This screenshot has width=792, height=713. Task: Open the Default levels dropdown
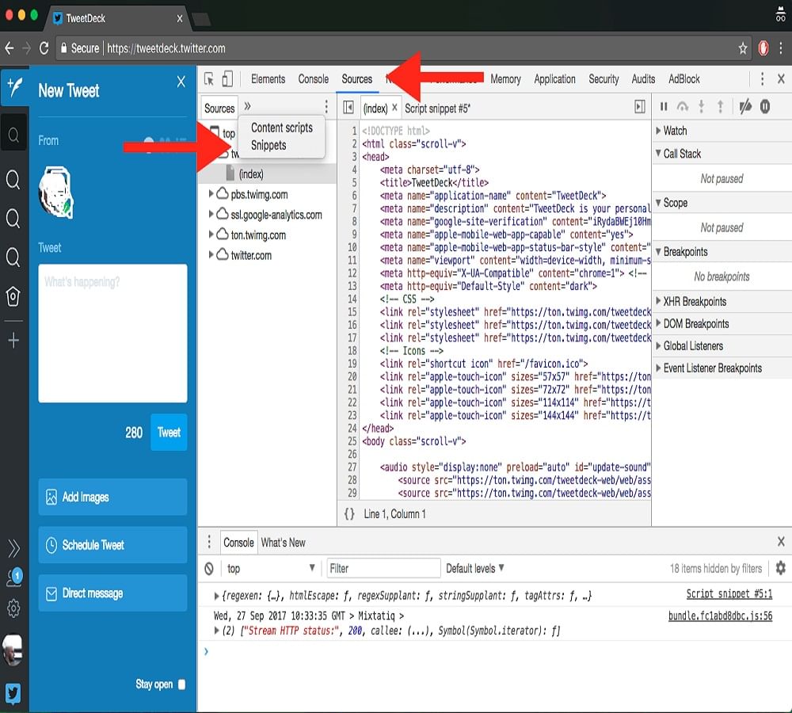[475, 568]
